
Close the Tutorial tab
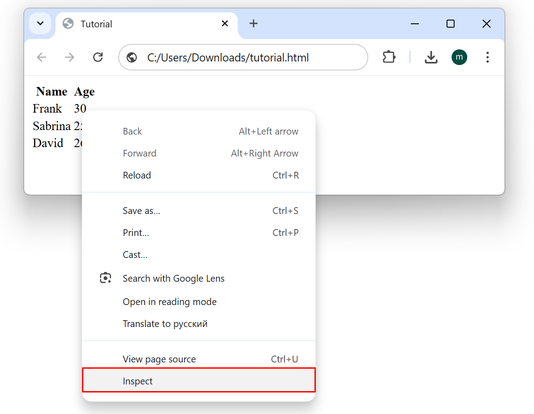click(225, 24)
